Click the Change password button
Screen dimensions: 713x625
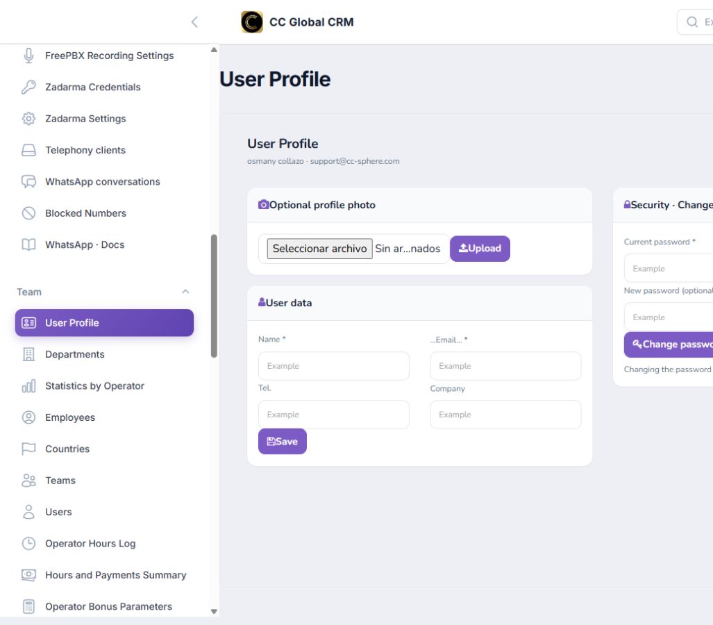point(669,344)
